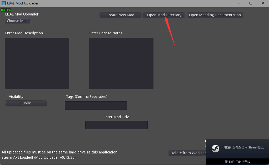Click the Tags comma separated input
The image size is (269, 165).
click(96, 105)
